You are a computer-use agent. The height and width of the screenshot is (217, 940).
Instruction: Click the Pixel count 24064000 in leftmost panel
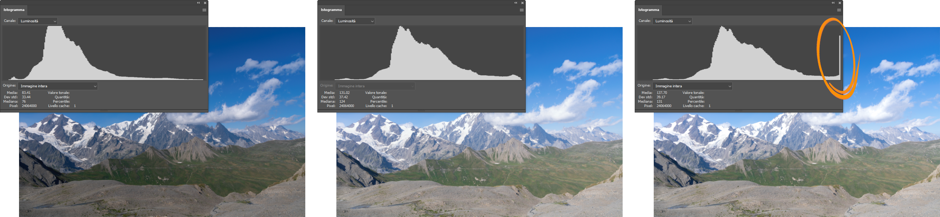(29, 106)
